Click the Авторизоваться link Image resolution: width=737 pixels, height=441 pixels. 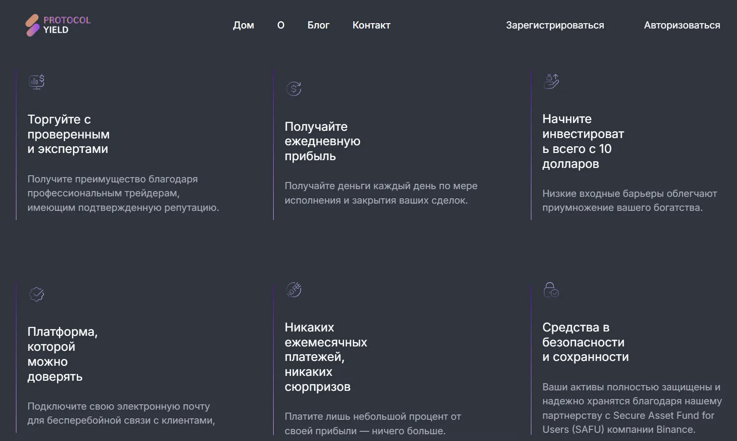point(682,25)
